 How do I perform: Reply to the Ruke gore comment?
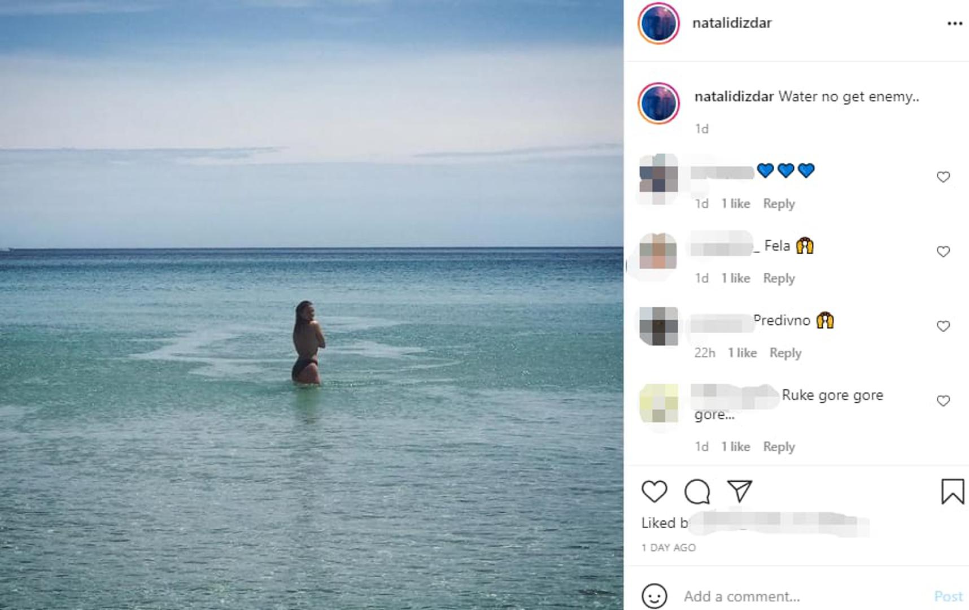779,447
